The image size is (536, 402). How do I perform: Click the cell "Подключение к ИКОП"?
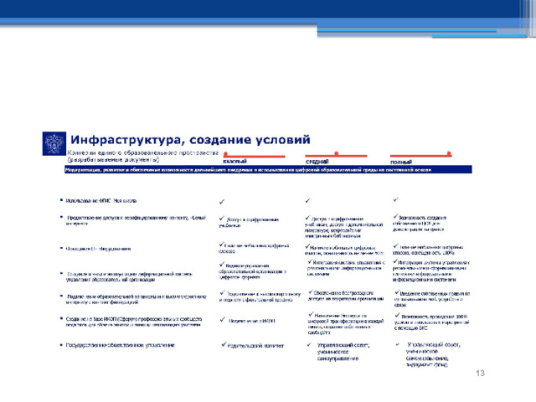252,321
